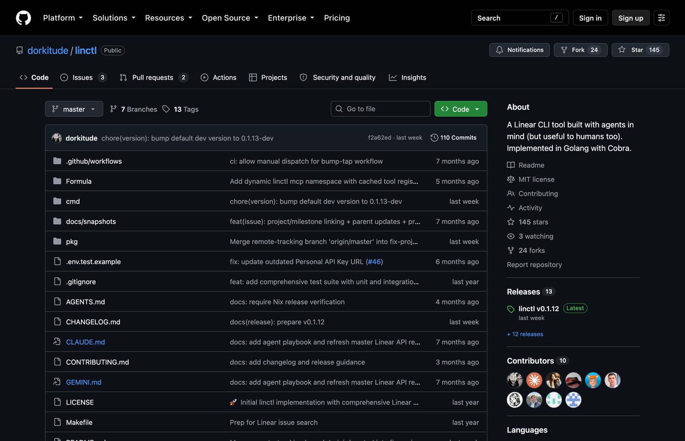
Task: Click the release tag icon by linctl v0.1.12
Action: pos(511,309)
